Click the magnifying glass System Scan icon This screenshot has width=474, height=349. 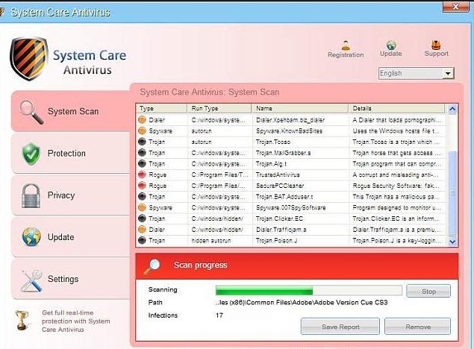pos(31,113)
